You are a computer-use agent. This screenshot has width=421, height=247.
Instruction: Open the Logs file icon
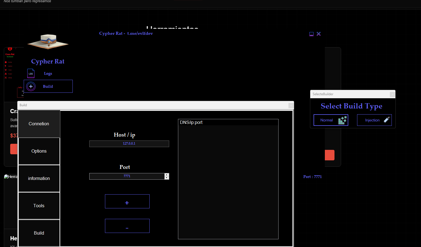pos(31,74)
